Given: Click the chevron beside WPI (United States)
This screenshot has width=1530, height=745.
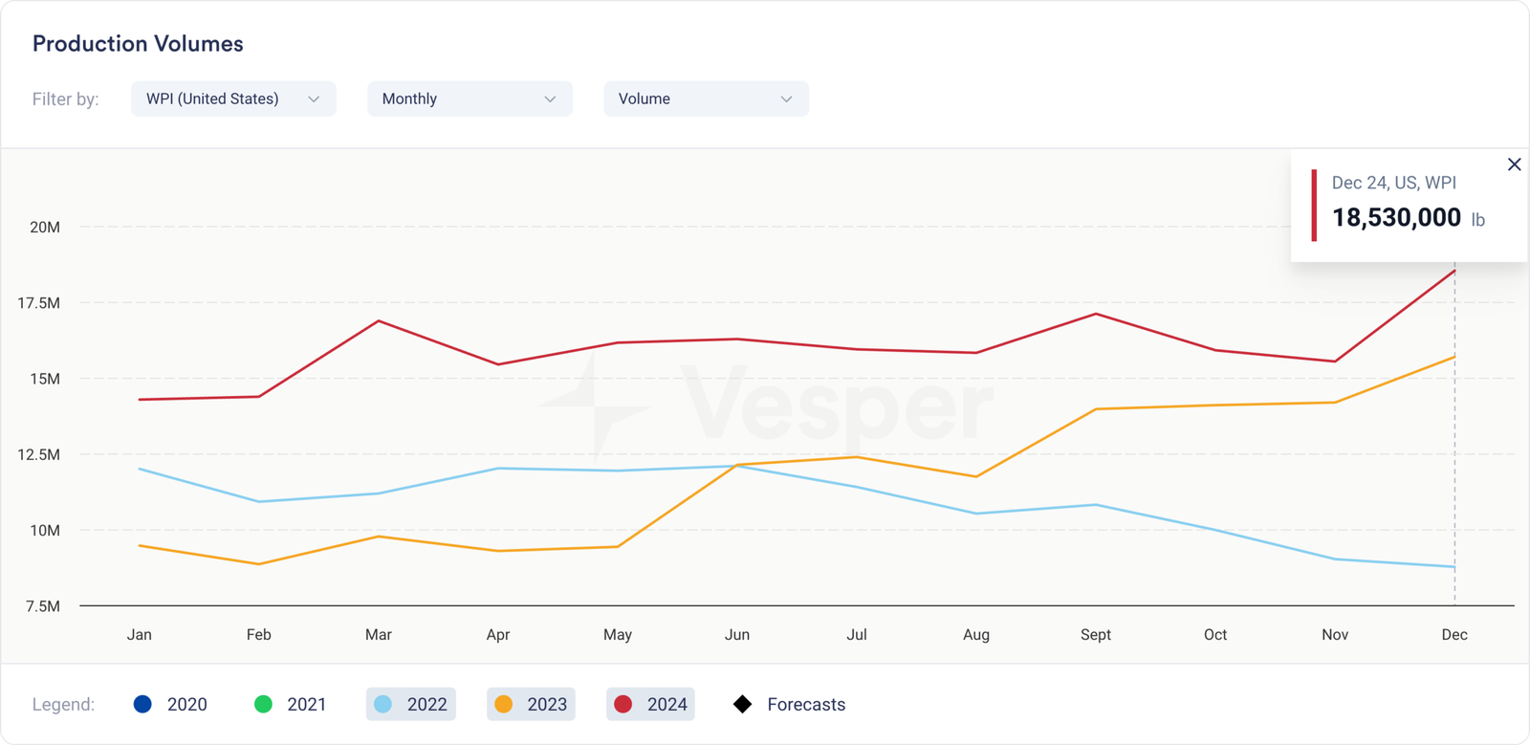Looking at the screenshot, I should click(314, 99).
